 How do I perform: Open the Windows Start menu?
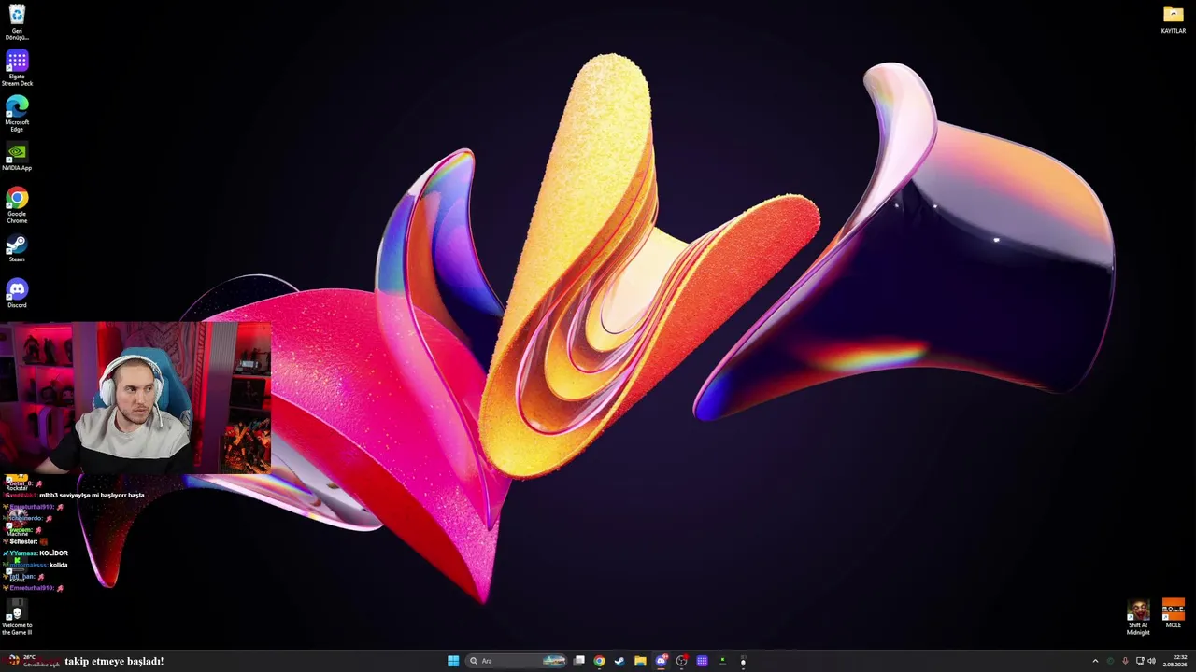[x=453, y=661]
